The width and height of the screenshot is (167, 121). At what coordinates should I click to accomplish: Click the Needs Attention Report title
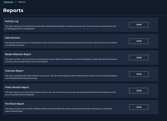click(18, 54)
